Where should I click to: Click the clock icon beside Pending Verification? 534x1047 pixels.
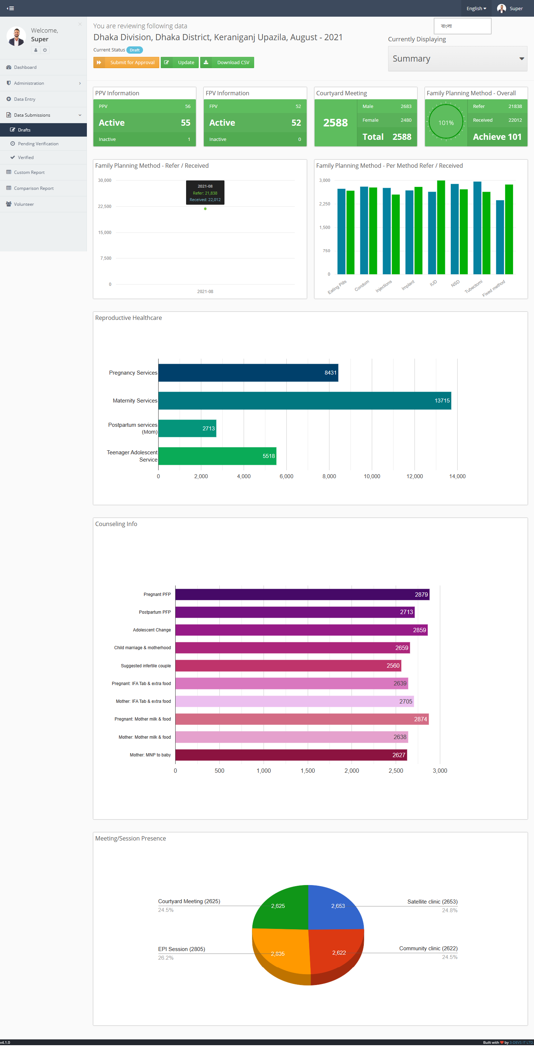[13, 143]
